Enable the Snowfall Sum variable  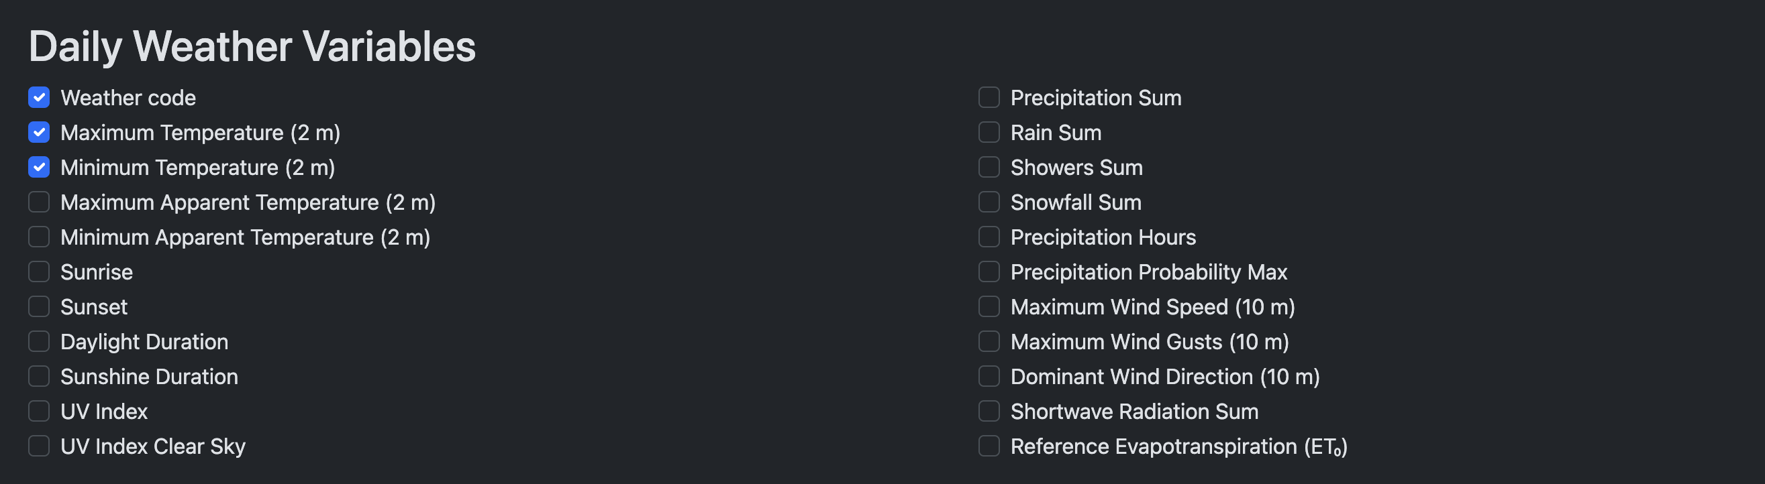(989, 202)
